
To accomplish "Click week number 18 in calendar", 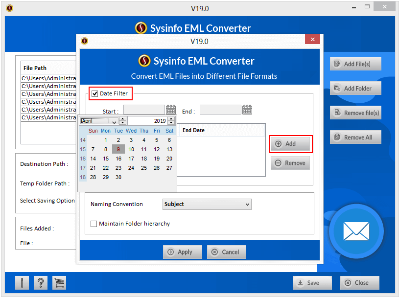I will pos(83,177).
